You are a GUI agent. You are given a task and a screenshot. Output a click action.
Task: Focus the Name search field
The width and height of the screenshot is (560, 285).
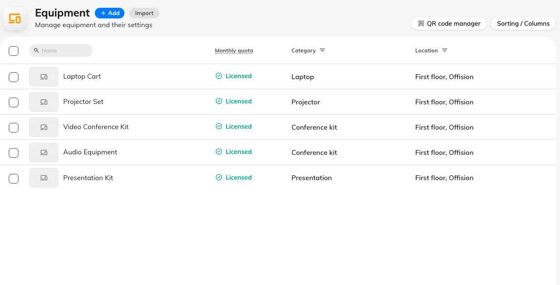click(x=61, y=50)
